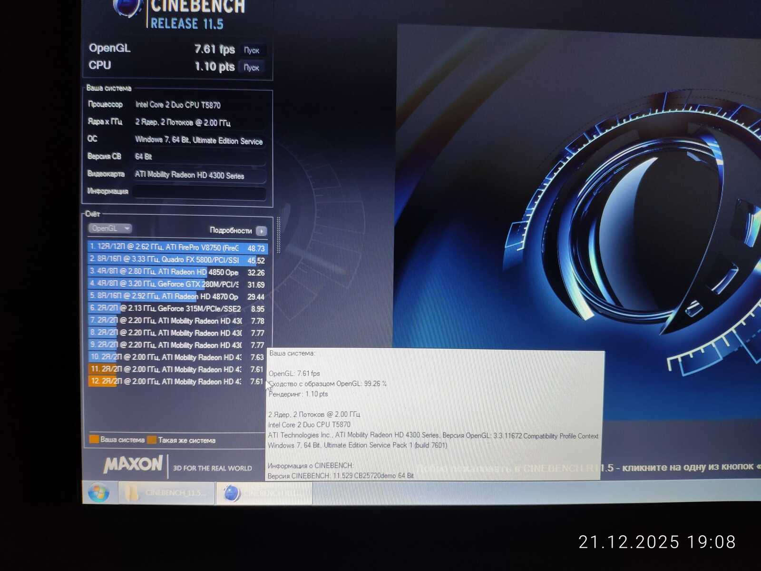Click the 7.61 fps OpenGL score at top
The image size is (761, 571).
click(215, 49)
